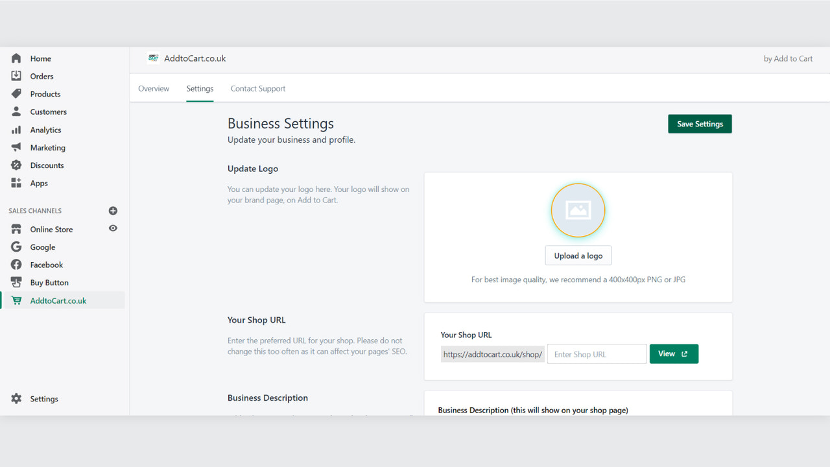Screen dimensions: 830x467
Task: Select the Orders icon
Action: 41,76
